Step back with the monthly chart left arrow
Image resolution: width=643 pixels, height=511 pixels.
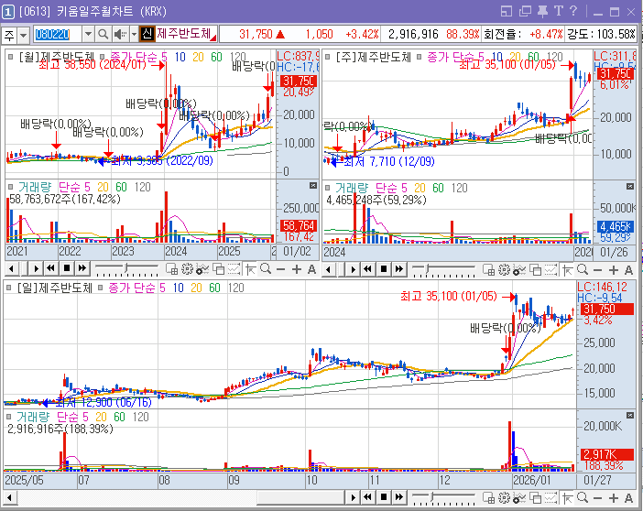11,269
